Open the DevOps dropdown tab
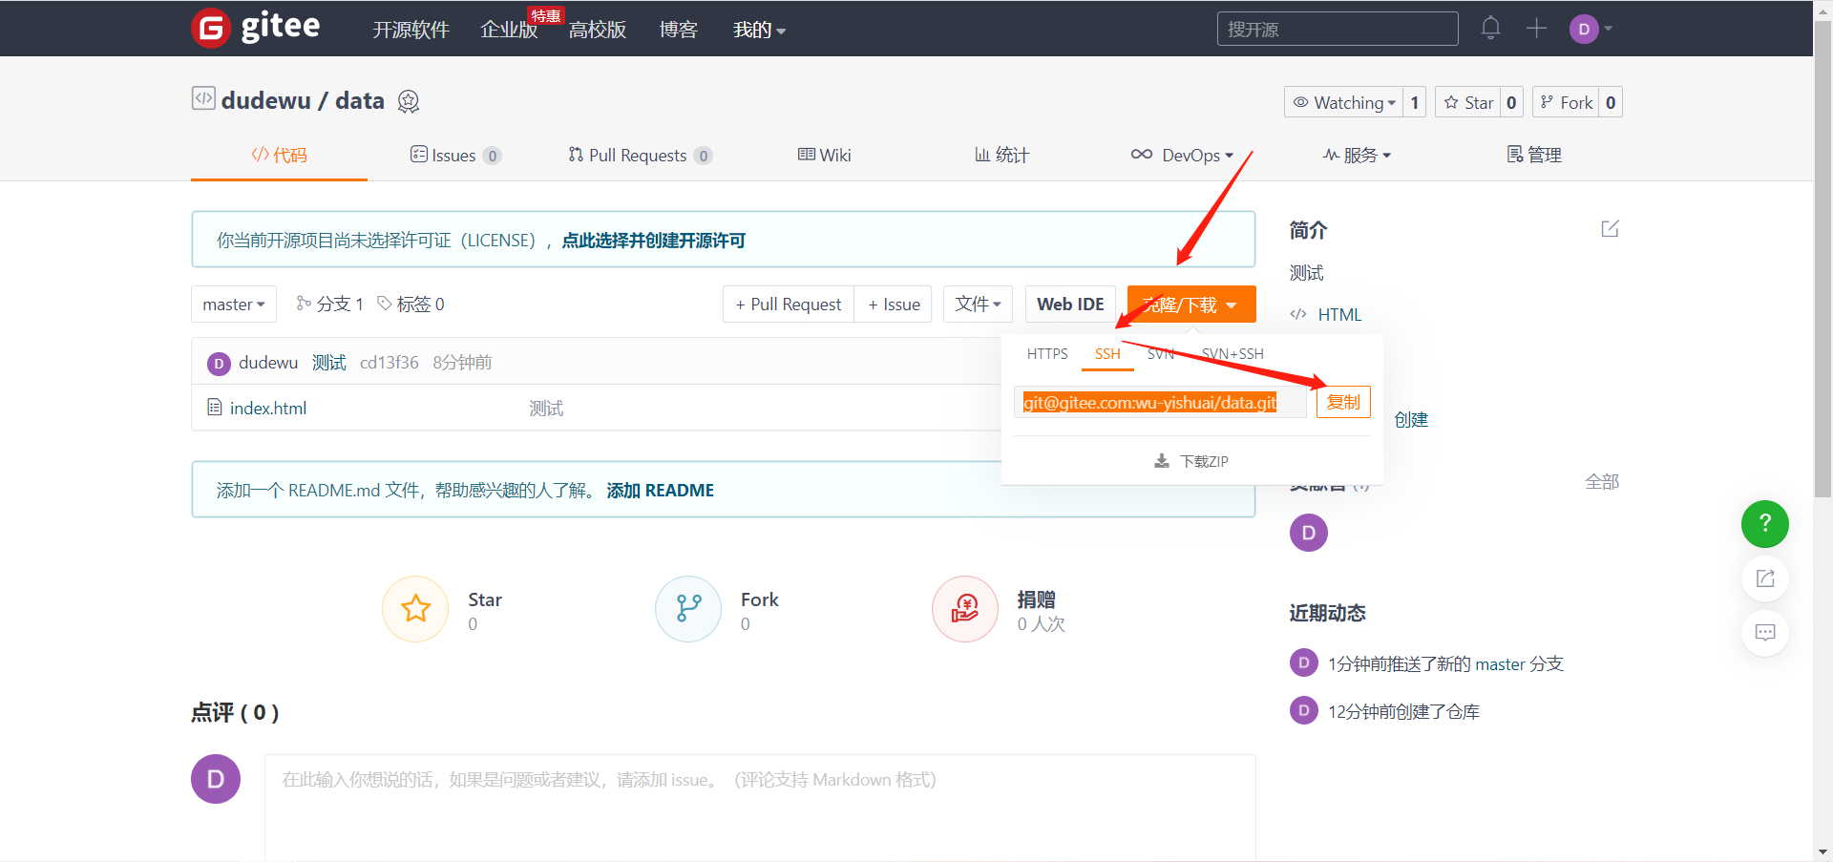This screenshot has height=862, width=1833. [x=1182, y=155]
